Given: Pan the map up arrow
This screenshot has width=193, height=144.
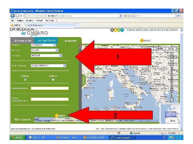Looking at the screenshot, I should [x=172, y=54].
